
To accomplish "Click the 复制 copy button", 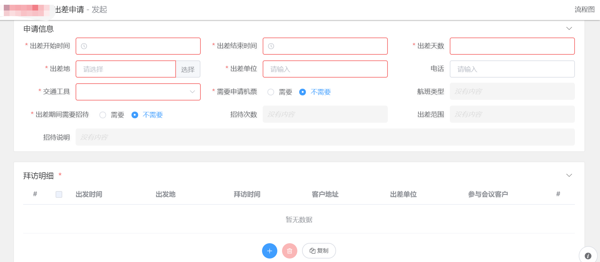I will coord(319,251).
